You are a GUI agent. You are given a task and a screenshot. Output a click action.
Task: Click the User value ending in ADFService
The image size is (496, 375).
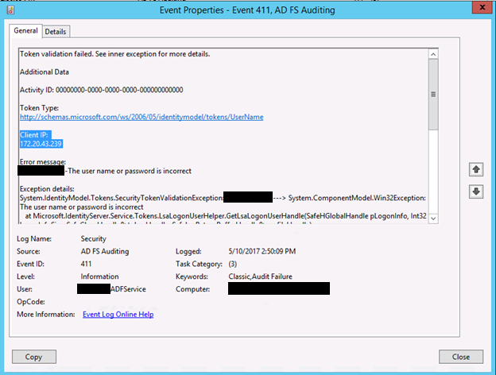[111, 289]
